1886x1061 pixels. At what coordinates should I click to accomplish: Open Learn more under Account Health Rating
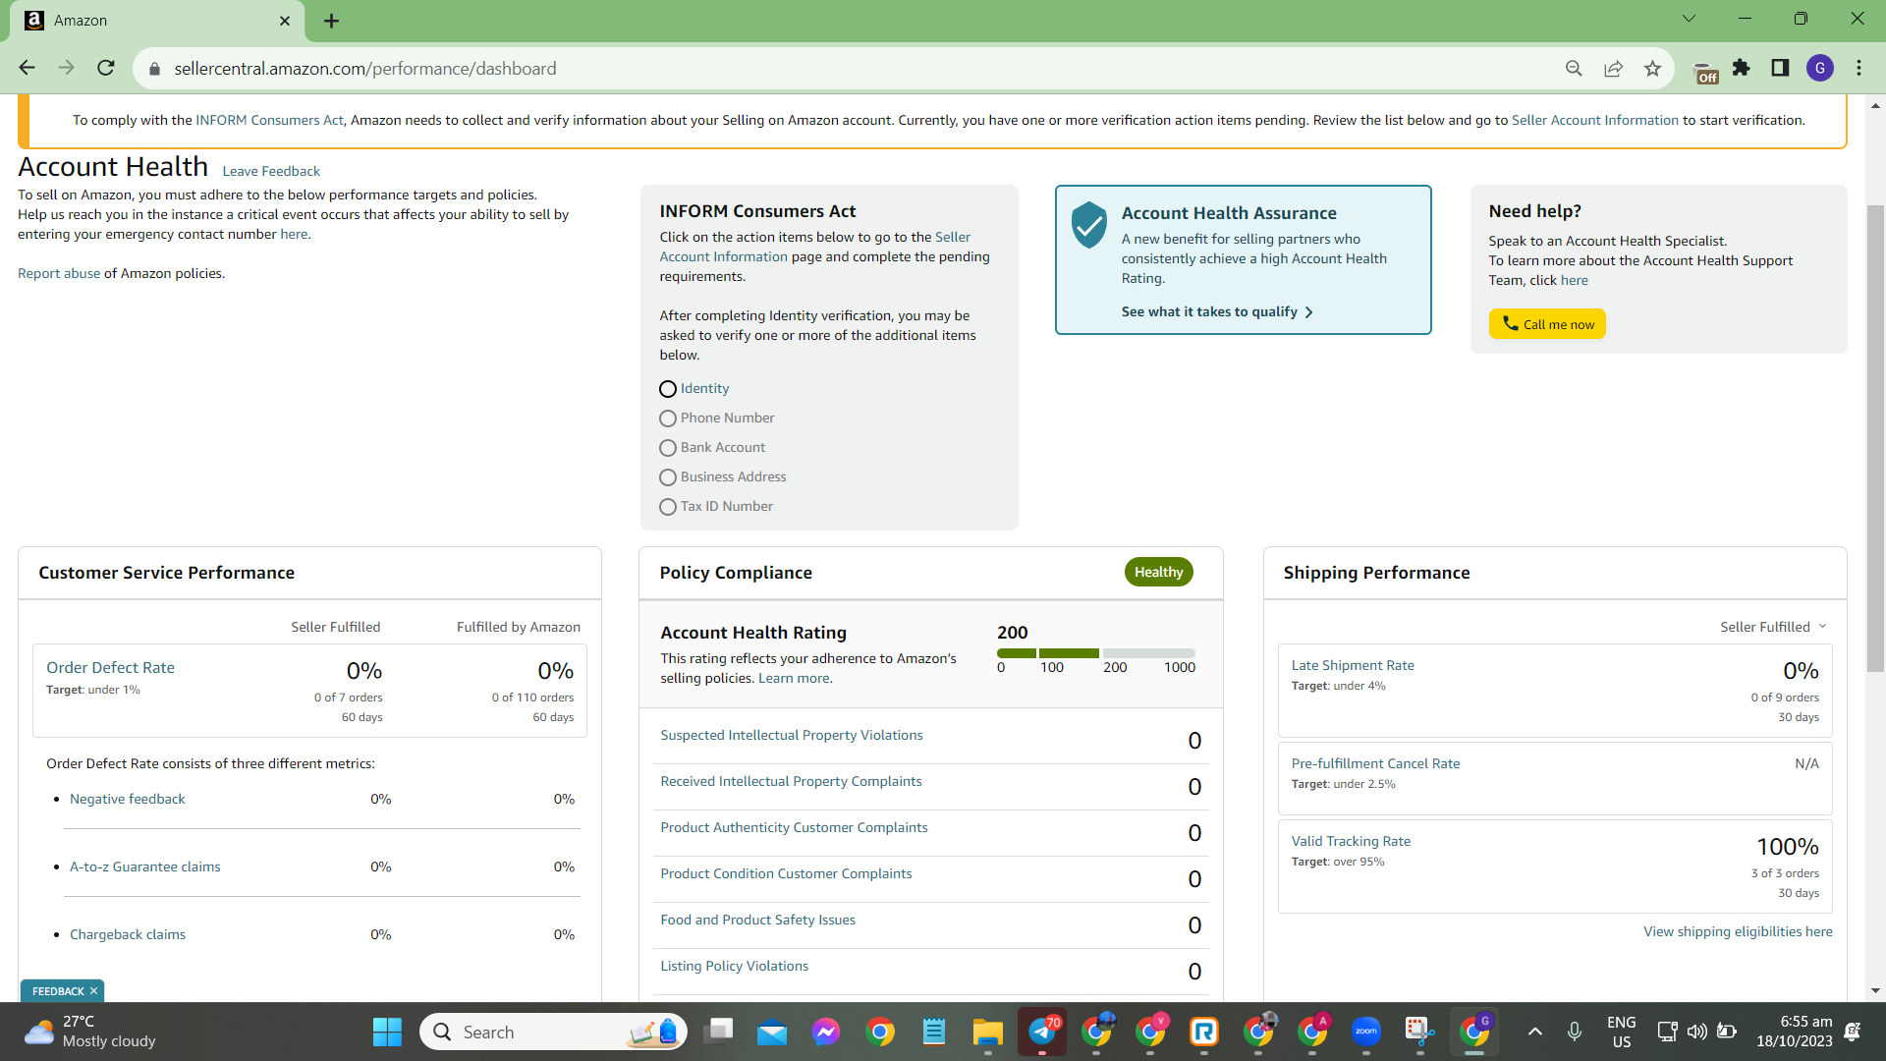click(794, 678)
